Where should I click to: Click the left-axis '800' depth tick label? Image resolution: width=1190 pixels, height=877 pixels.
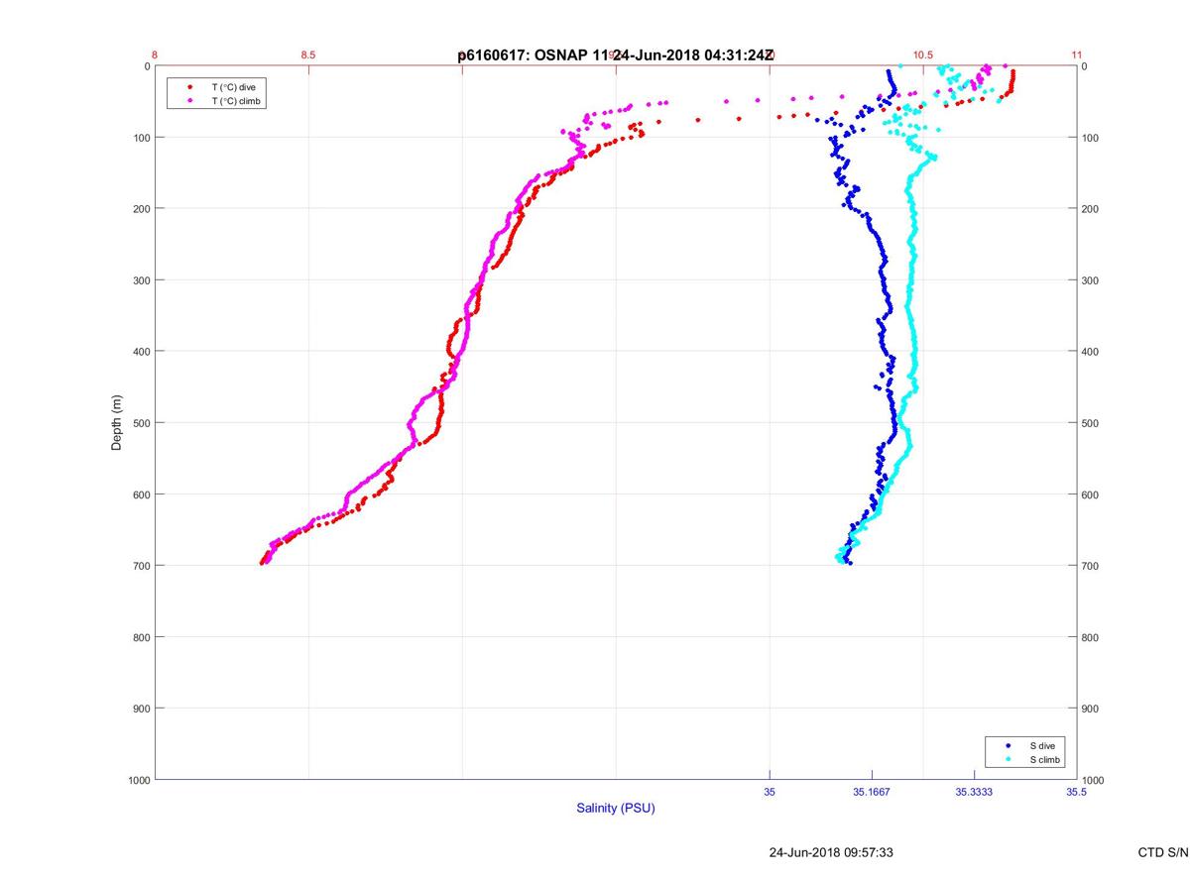pyautogui.click(x=140, y=637)
